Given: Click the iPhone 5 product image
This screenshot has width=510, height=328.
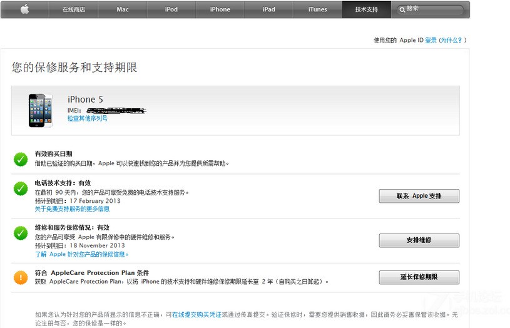Looking at the screenshot, I should click(x=40, y=110).
